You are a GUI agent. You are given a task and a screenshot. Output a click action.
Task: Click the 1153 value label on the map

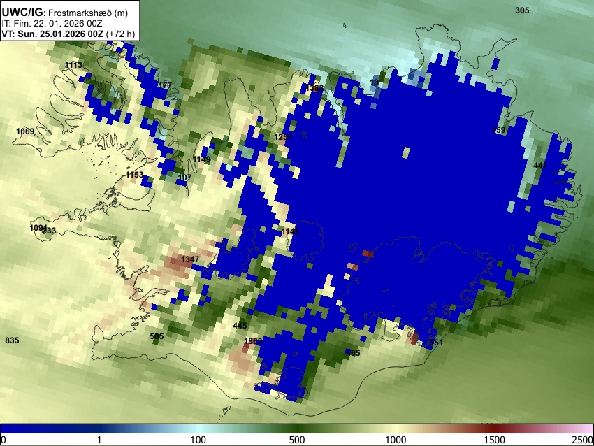click(x=134, y=175)
